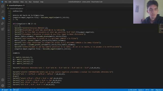Click the 'endwhile' line of code
The height and width of the screenshot is (91, 163).
[x=16, y=53]
